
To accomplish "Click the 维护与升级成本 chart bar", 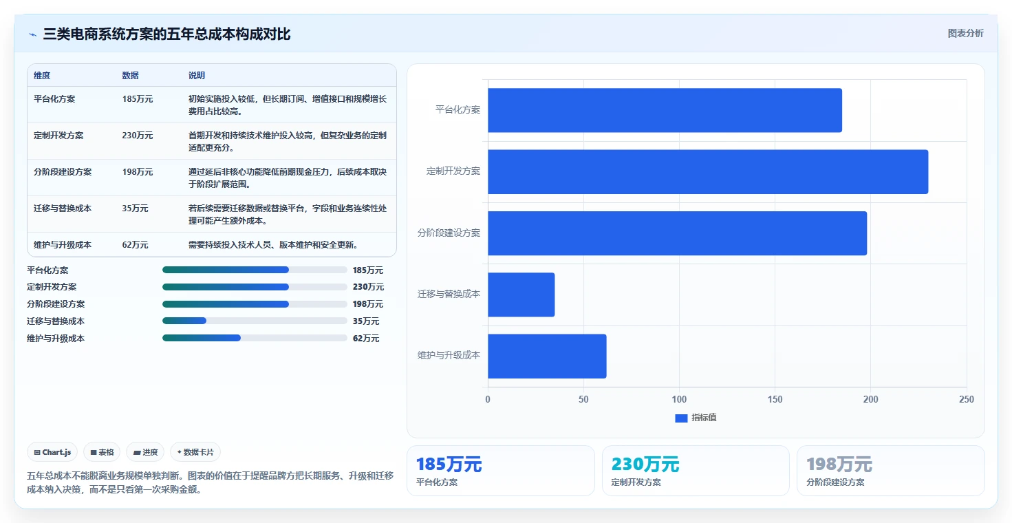I will 547,356.
